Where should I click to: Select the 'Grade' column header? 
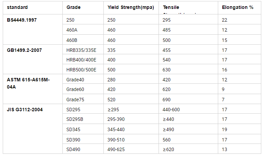pos(83,8)
